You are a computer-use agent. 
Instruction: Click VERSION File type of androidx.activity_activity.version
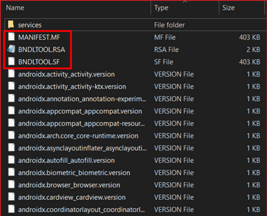(174, 74)
